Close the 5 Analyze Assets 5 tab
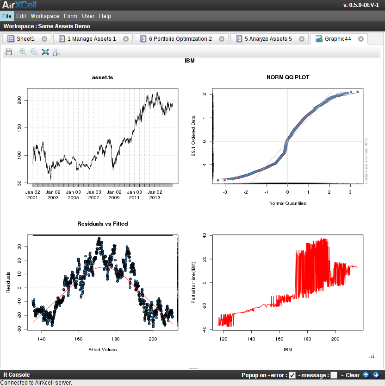This screenshot has height=386, width=385. [x=302, y=39]
